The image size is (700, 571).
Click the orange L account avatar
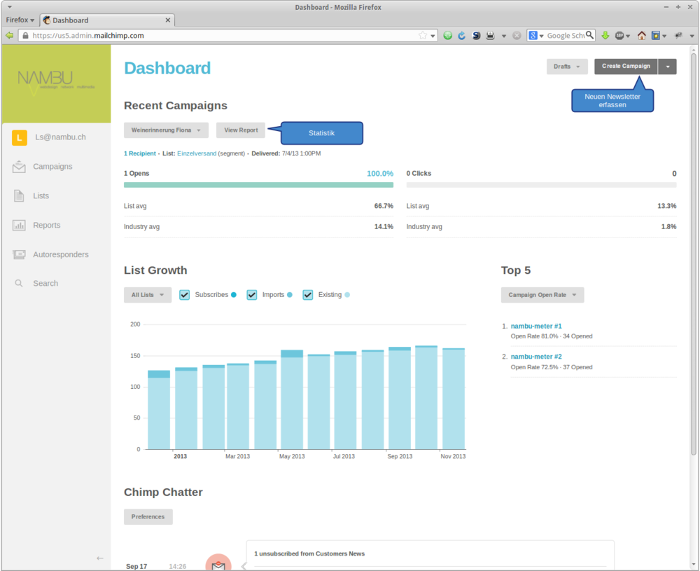(x=19, y=137)
